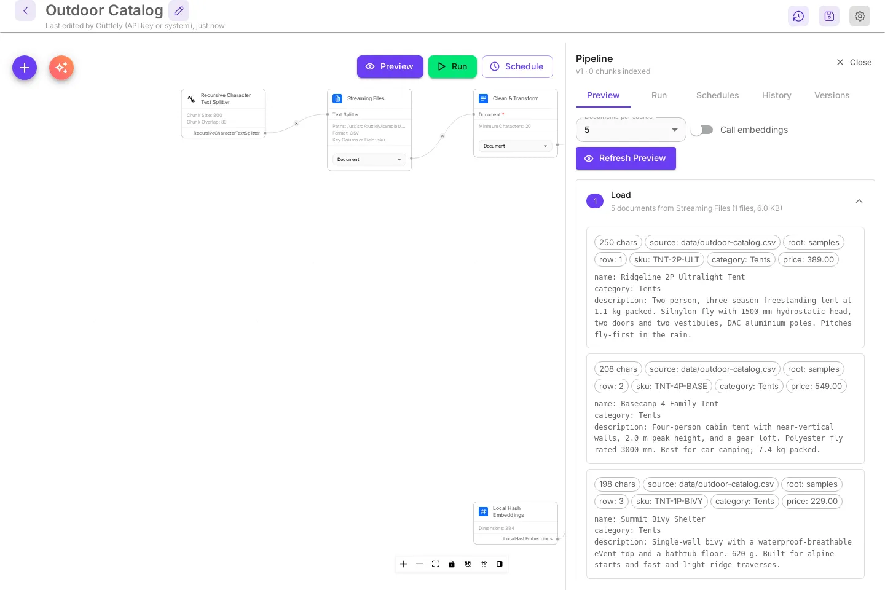Click the 'price: 229.00' chip
Screen dimensions: 885x590
812,501
